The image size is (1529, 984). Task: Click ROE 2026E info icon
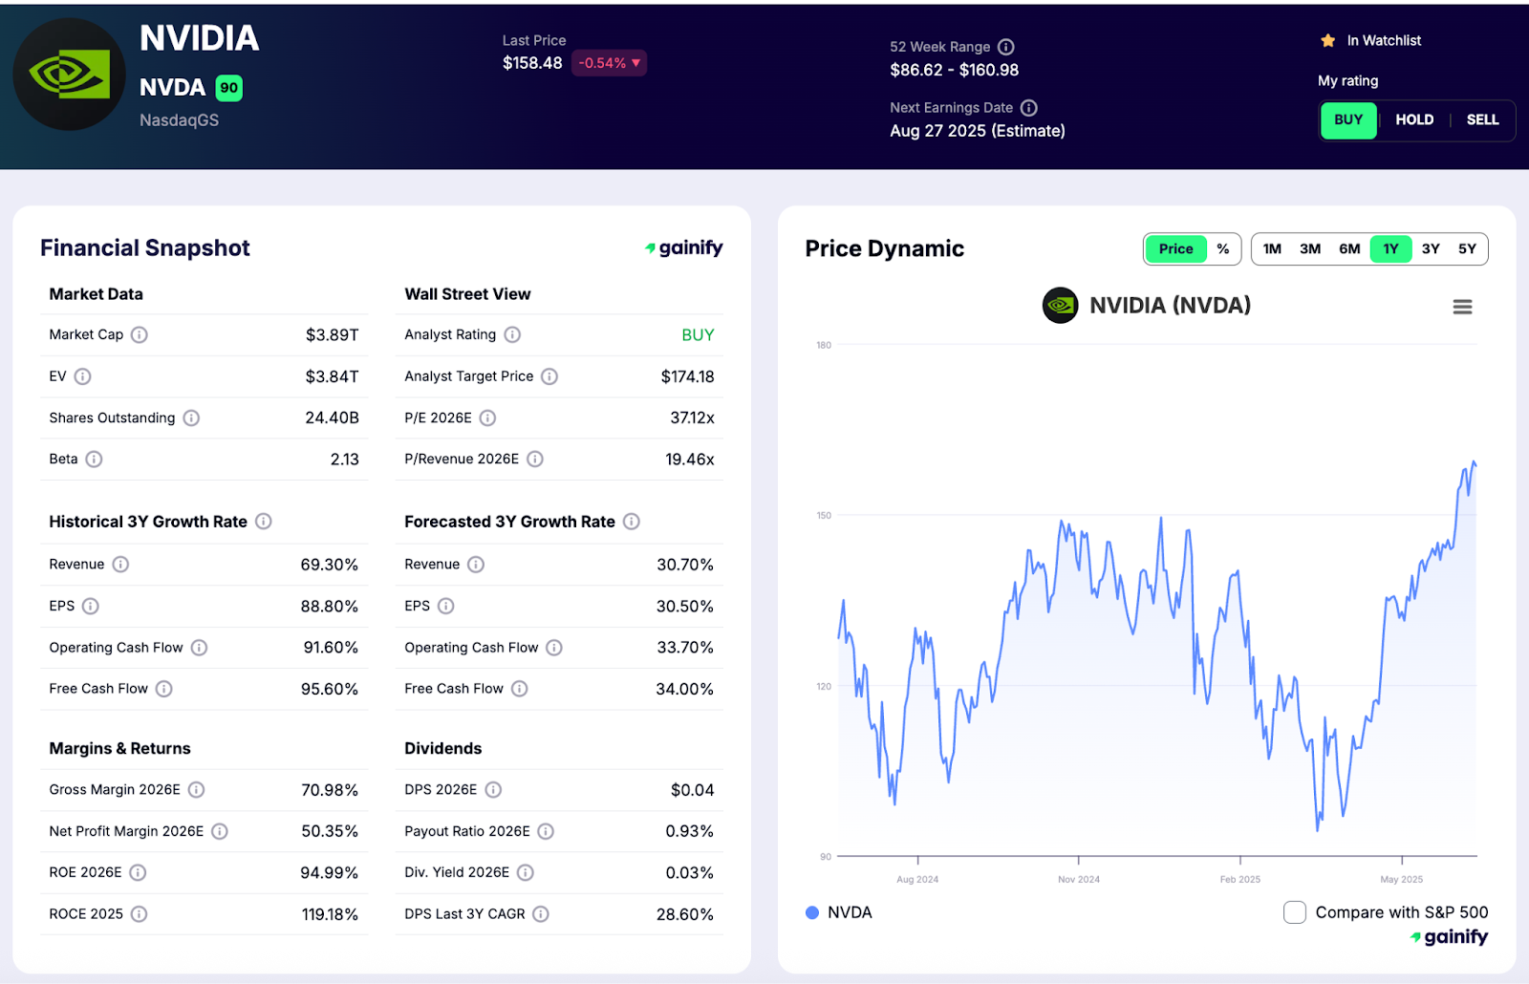click(138, 872)
